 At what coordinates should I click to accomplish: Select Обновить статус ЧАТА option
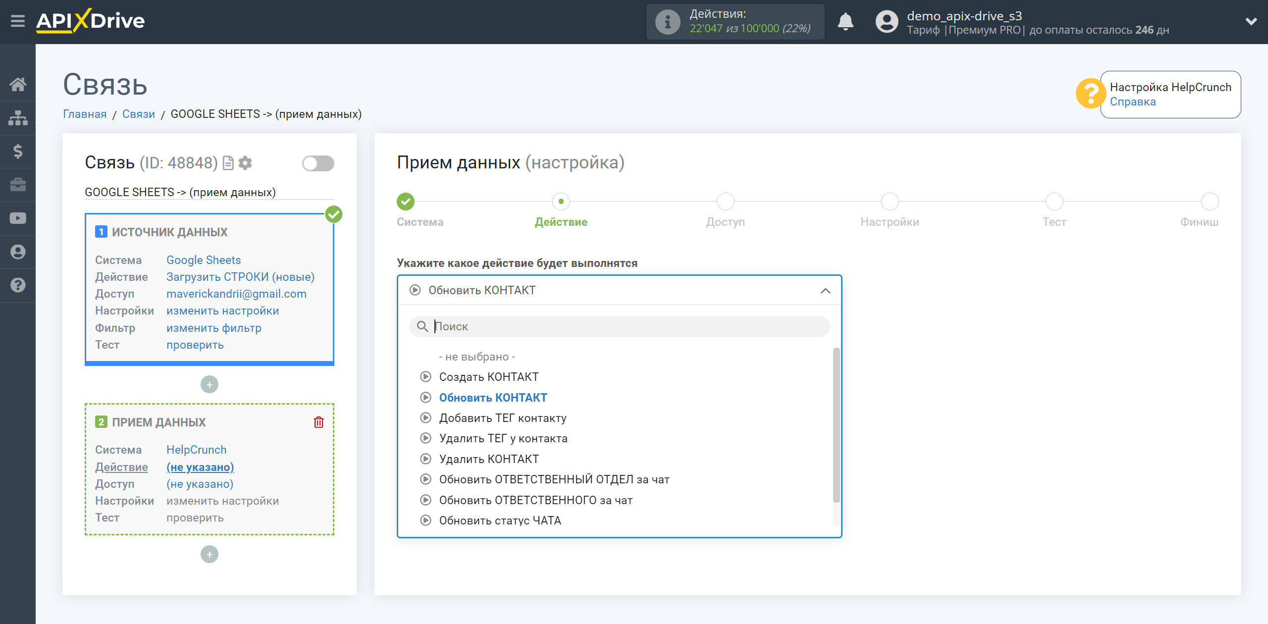click(x=500, y=520)
